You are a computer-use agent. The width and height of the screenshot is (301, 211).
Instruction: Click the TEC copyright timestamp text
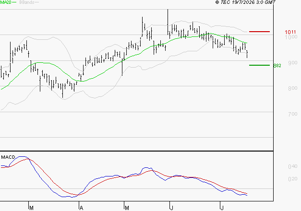click(245, 2)
